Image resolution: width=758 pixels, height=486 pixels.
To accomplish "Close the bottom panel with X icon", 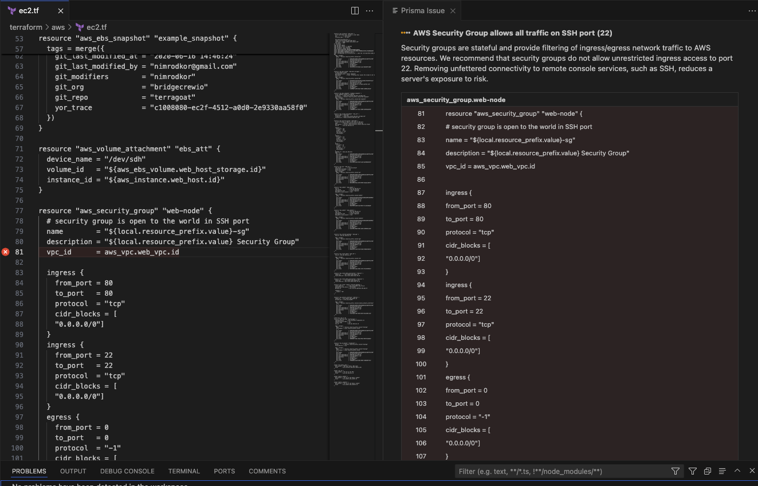I will click(x=752, y=471).
